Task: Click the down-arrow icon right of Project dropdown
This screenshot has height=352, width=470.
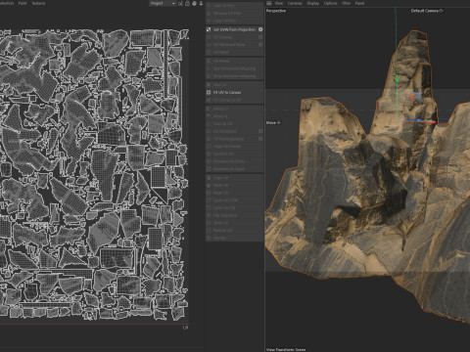Action: pyautogui.click(x=201, y=3)
